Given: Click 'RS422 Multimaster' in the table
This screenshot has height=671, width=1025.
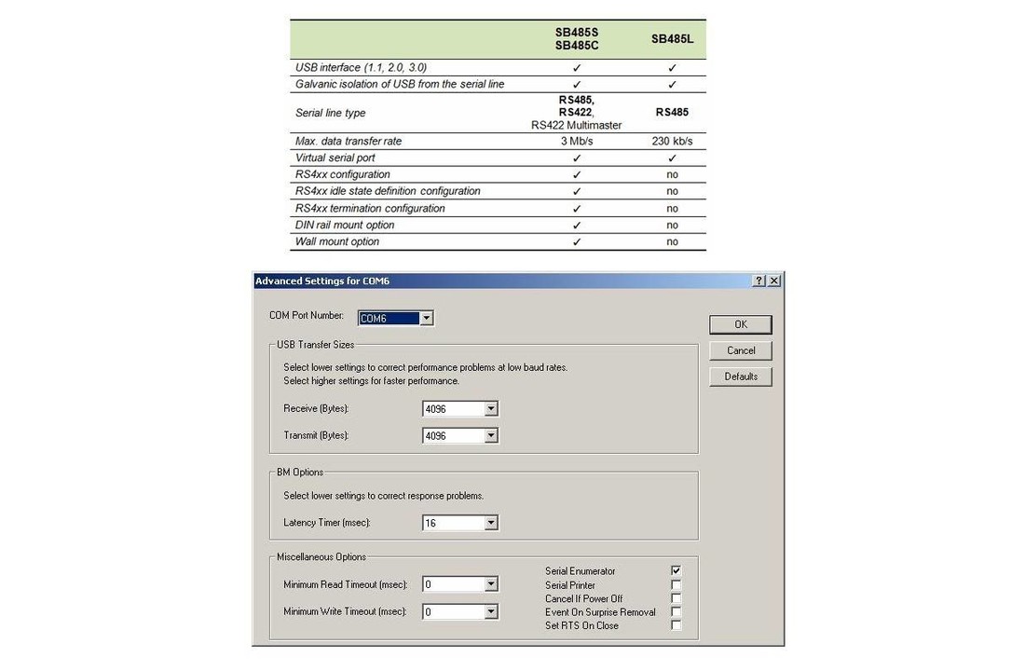Looking at the screenshot, I should pyautogui.click(x=577, y=126).
